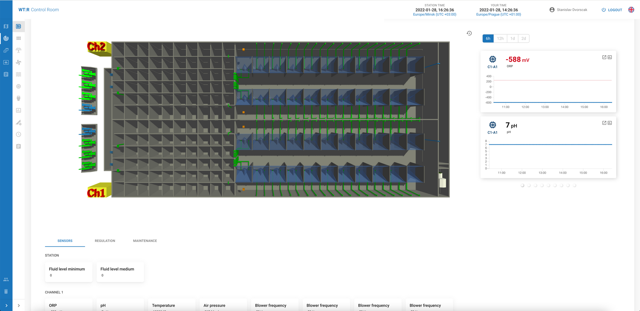Click the STATION section heading

[52, 255]
